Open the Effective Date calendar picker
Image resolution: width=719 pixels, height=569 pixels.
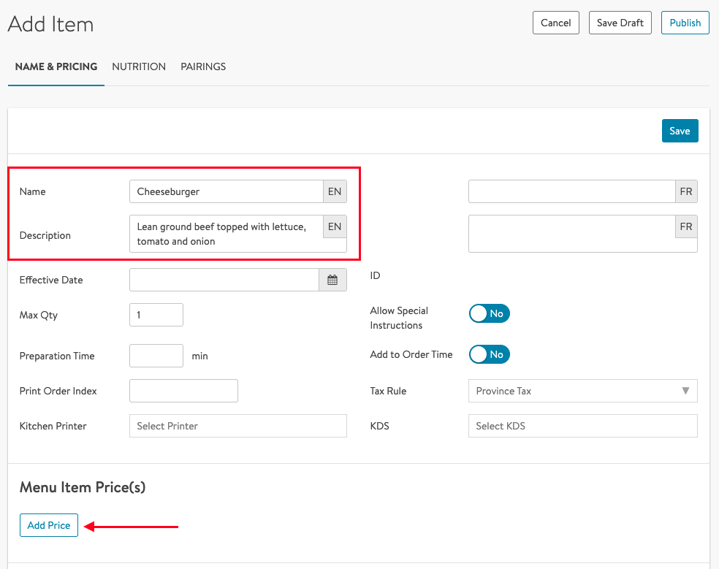point(332,280)
